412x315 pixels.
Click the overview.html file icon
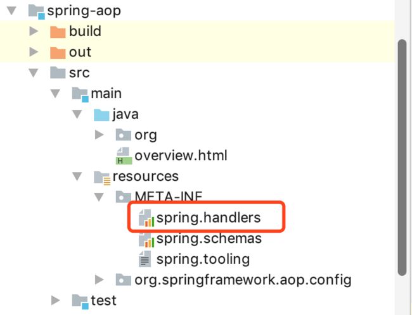coord(124,156)
